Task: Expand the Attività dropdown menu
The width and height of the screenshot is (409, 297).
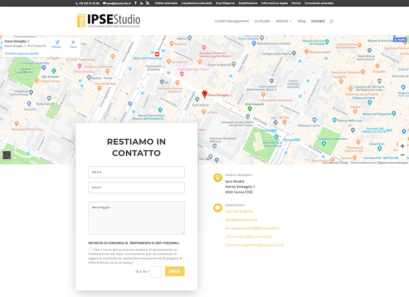Action: (284, 21)
